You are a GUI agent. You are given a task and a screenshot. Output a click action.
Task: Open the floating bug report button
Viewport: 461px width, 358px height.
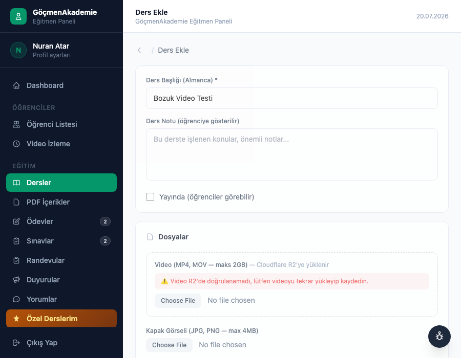[439, 337]
